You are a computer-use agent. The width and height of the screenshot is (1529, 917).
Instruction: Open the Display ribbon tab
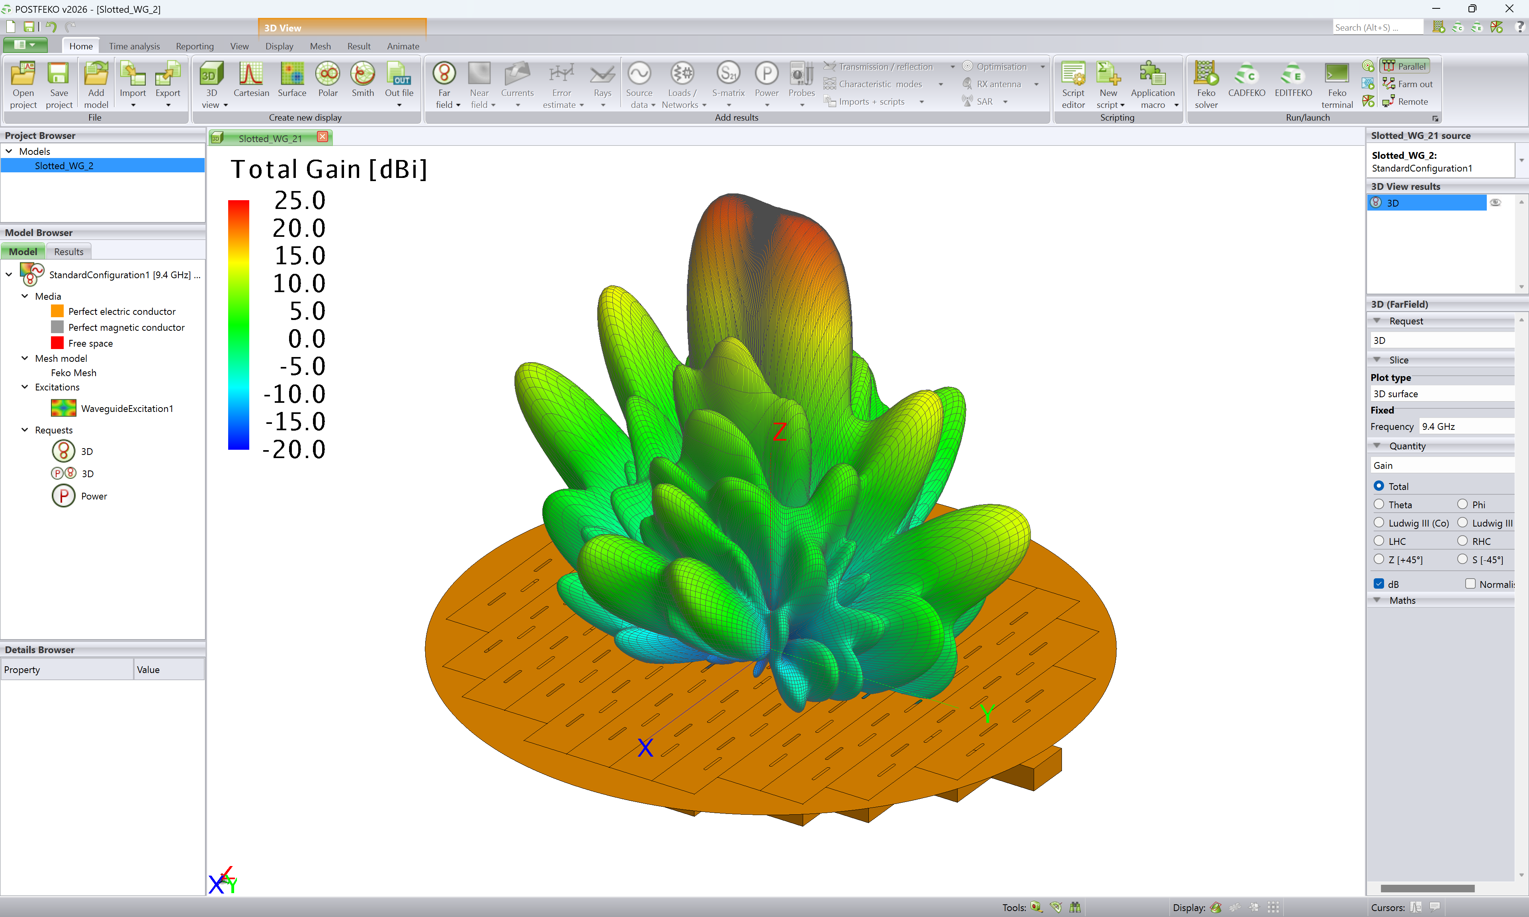[280, 46]
